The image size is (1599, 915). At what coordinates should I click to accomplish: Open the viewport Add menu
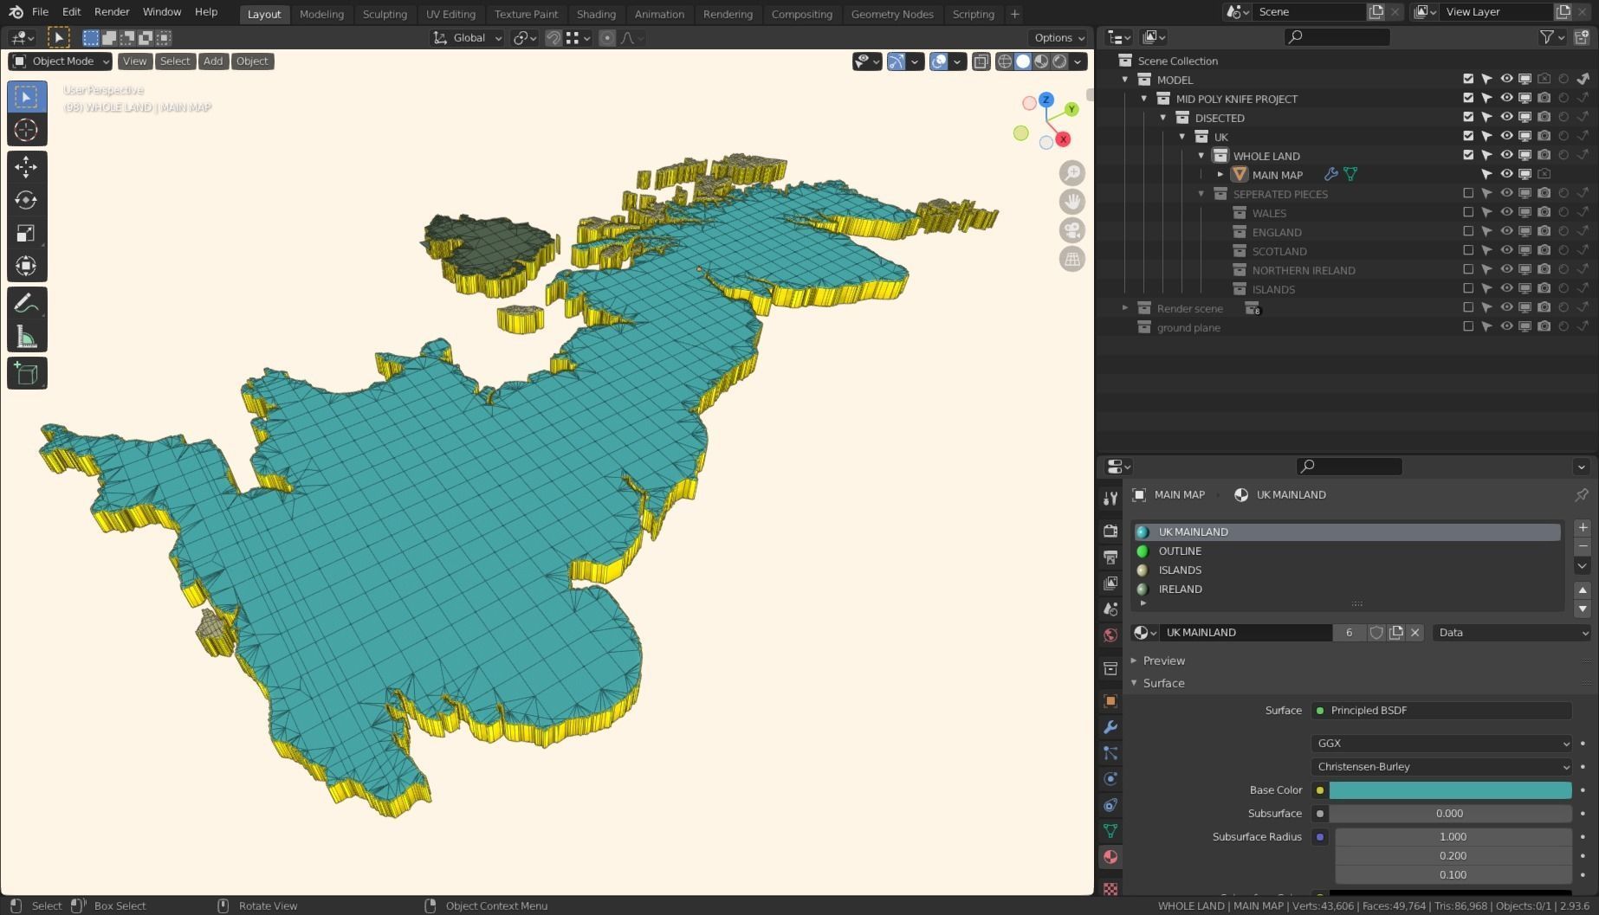pos(213,61)
